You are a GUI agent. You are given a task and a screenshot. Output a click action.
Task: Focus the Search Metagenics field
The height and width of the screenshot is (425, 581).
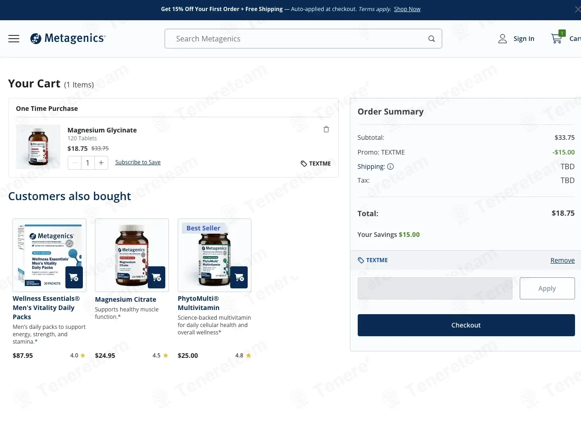pyautogui.click(x=303, y=39)
